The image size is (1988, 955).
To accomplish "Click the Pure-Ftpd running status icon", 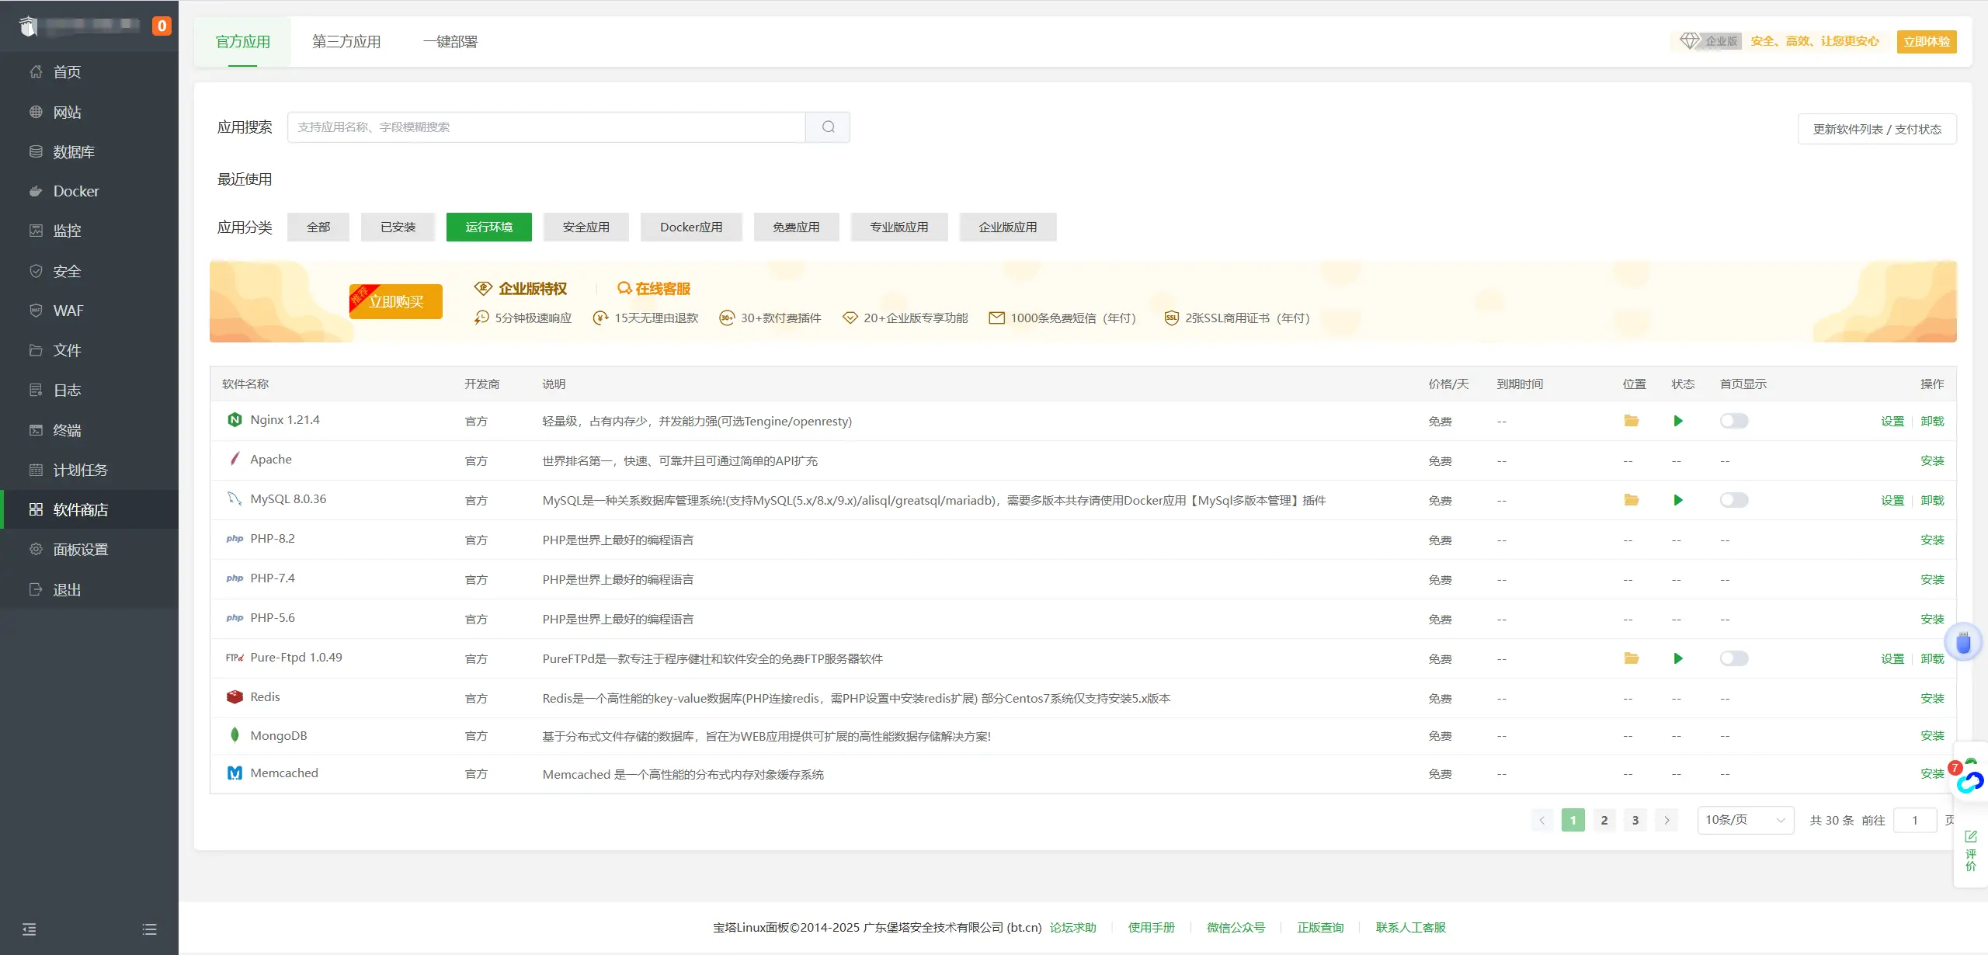I will pyautogui.click(x=1678, y=658).
